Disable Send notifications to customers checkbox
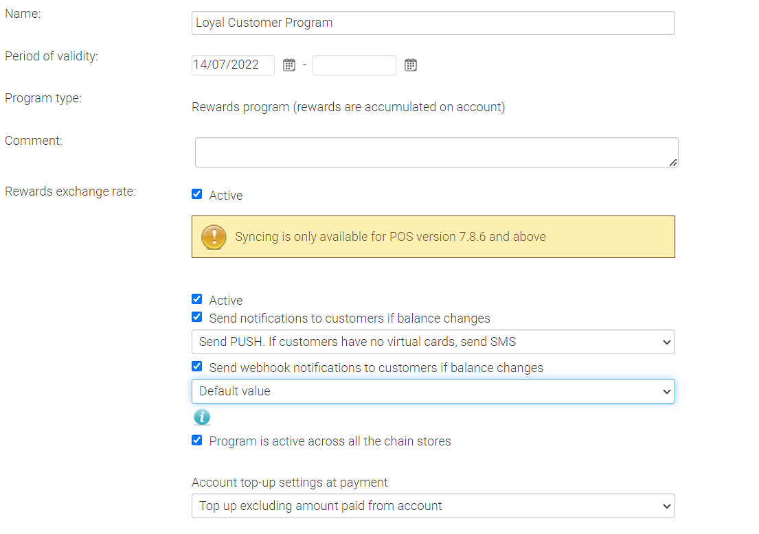This screenshot has height=534, width=759. (197, 317)
